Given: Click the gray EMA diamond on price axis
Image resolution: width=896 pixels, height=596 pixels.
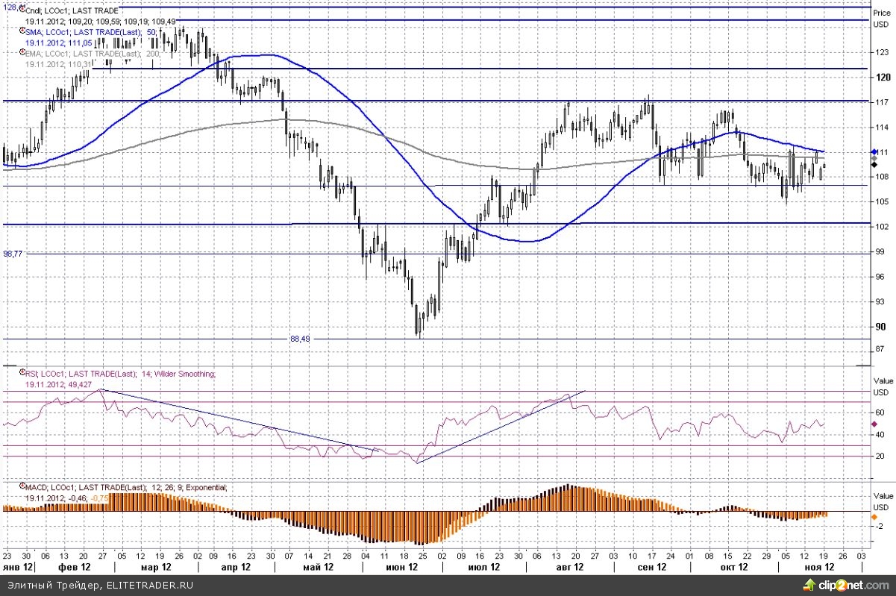Looking at the screenshot, I should point(874,157).
